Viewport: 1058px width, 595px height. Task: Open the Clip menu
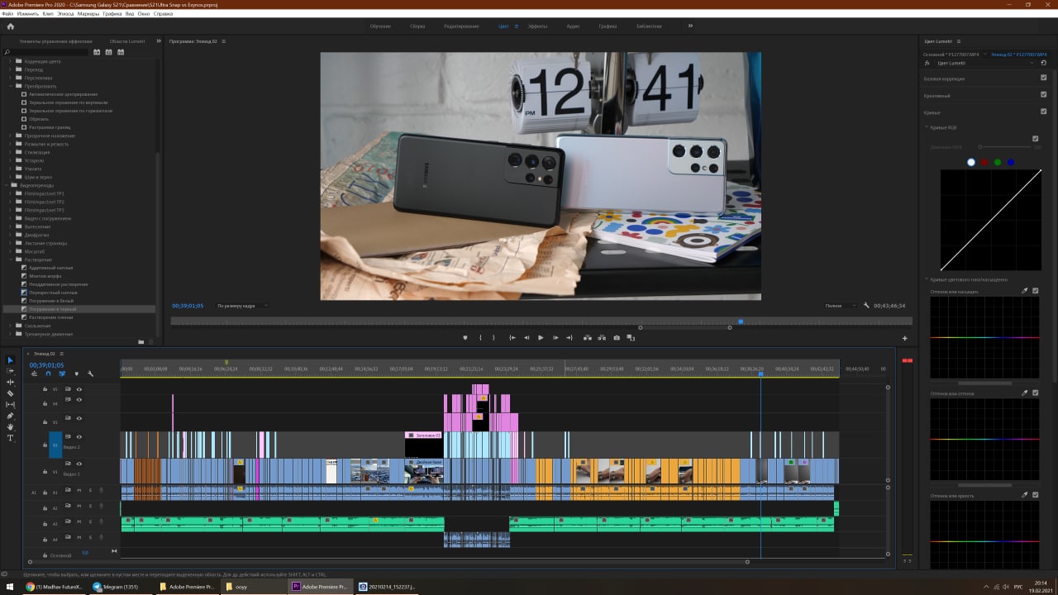47,14
